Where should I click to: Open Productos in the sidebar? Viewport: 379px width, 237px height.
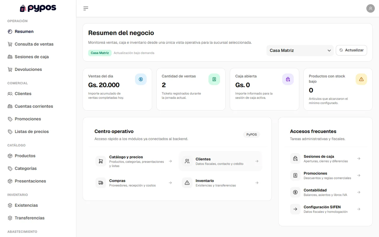(x=38, y=156)
